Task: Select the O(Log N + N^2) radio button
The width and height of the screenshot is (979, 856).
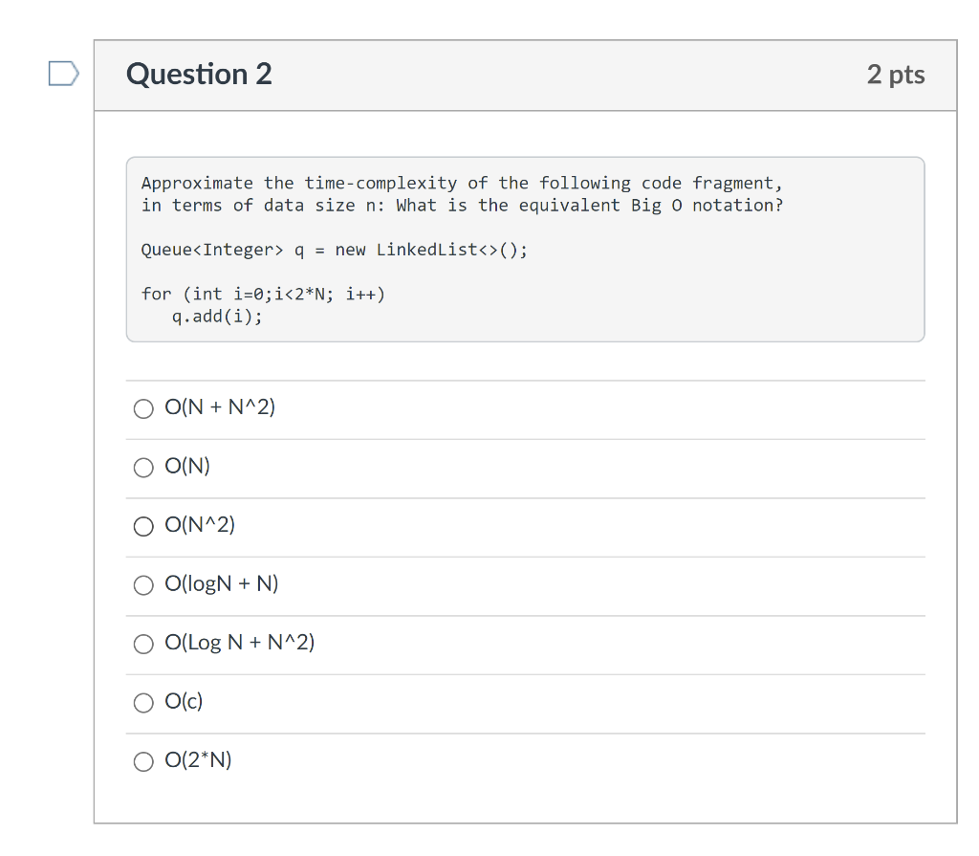Action: pyautogui.click(x=143, y=644)
